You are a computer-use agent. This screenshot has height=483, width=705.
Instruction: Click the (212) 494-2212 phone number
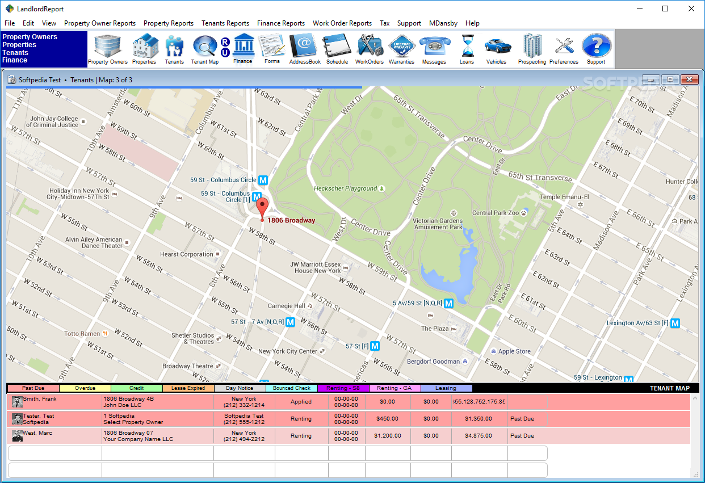point(244,439)
